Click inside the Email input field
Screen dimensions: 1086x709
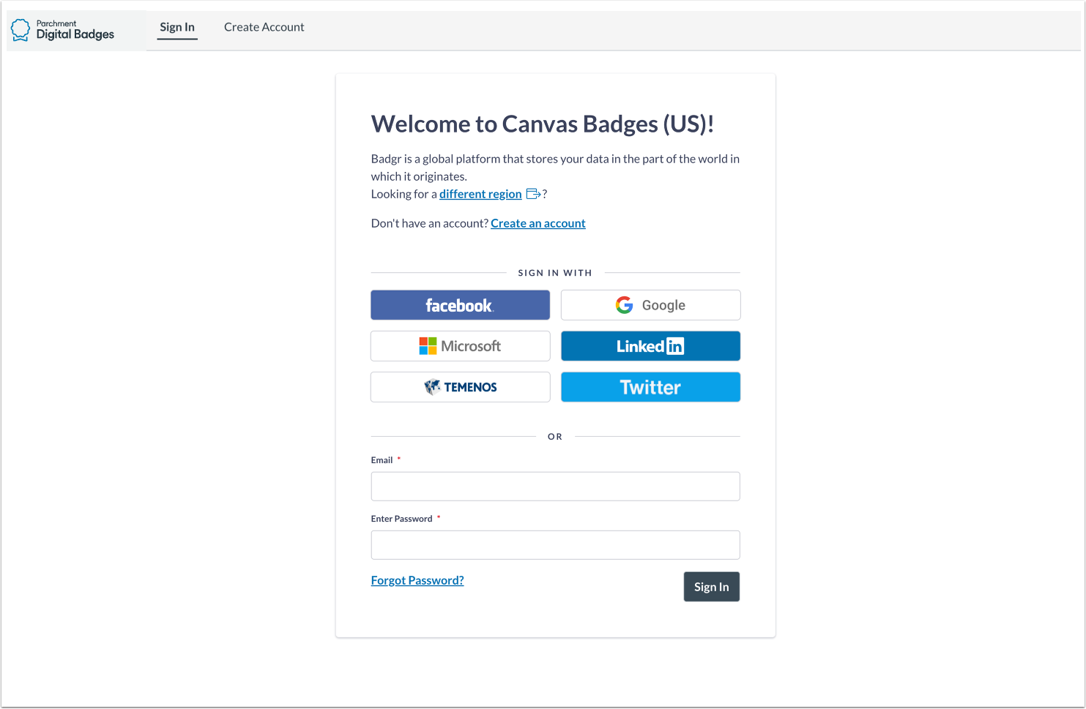point(555,486)
